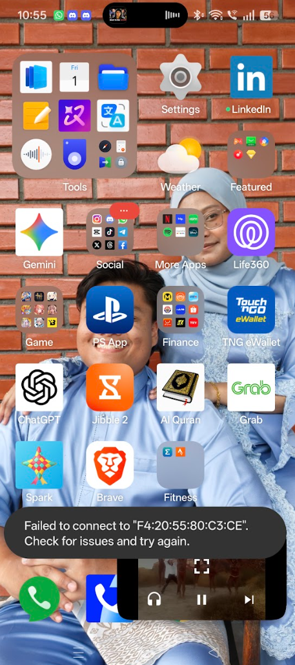Tap the 10:55 clock in status bar
Screen dimensions: 295x665
[x=32, y=16]
